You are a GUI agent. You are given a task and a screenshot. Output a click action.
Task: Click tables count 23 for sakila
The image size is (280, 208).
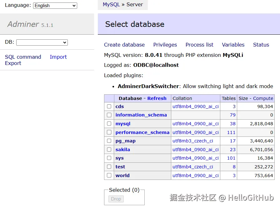232,150
